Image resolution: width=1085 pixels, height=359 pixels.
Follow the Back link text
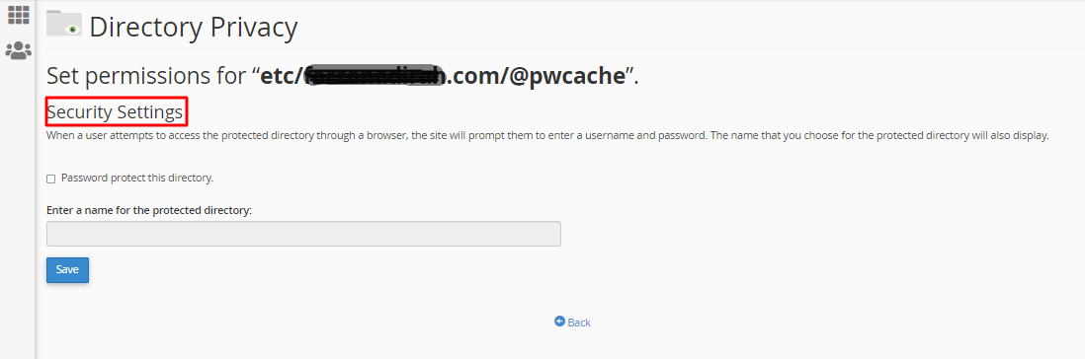(x=579, y=323)
